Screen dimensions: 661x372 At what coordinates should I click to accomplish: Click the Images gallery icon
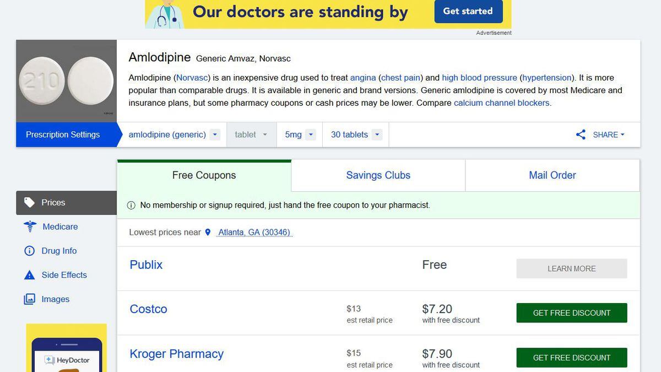coord(30,299)
